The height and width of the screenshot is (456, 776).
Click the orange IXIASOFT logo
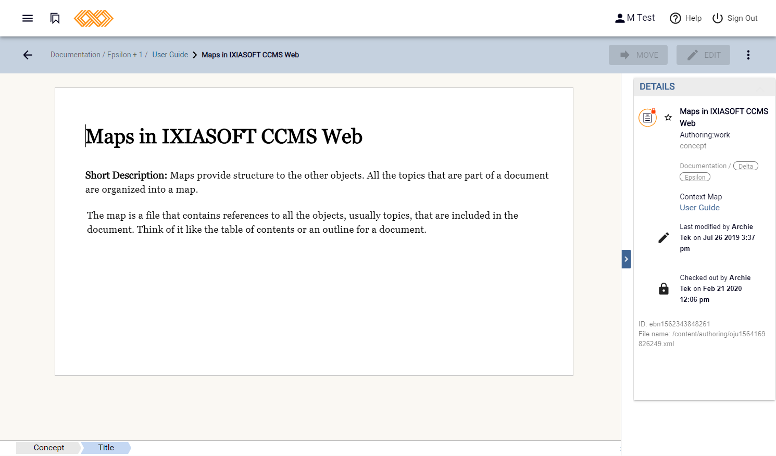click(x=94, y=18)
